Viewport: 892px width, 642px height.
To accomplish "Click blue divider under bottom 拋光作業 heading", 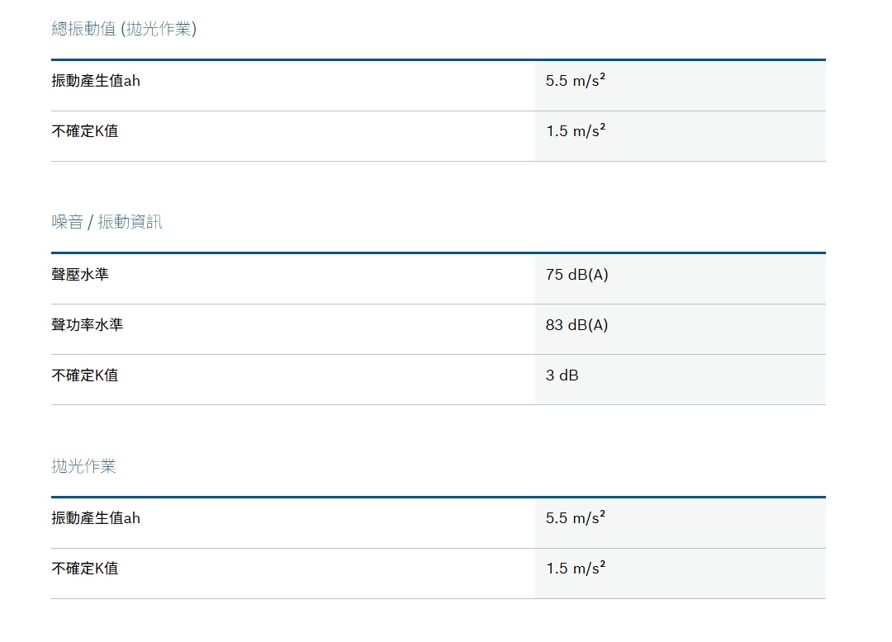I will pyautogui.click(x=438, y=497).
